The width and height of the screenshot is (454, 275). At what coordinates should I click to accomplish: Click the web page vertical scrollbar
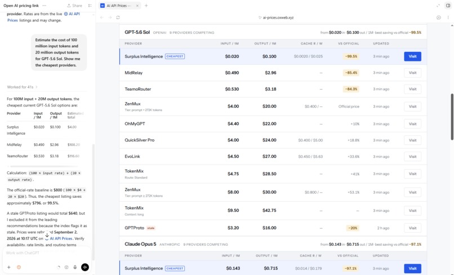click(452, 117)
